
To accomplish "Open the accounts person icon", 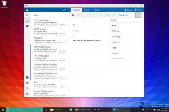I will (27, 20).
